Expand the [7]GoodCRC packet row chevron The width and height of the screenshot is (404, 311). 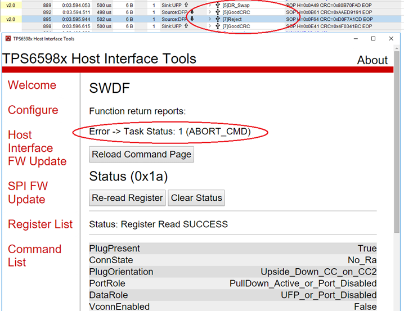(x=210, y=26)
